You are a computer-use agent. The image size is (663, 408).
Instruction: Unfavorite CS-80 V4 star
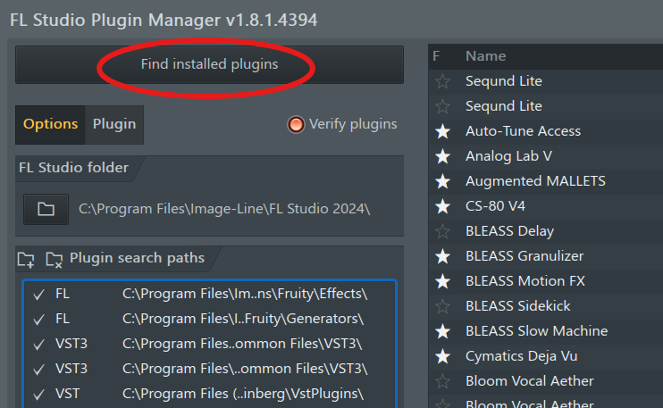tap(442, 206)
